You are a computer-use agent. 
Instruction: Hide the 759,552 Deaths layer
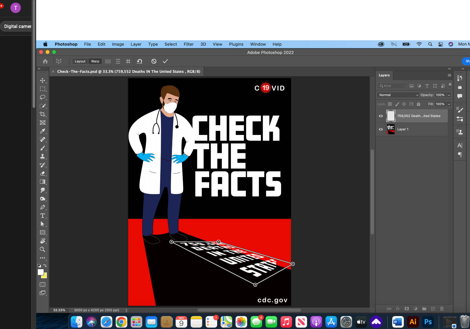[381, 116]
